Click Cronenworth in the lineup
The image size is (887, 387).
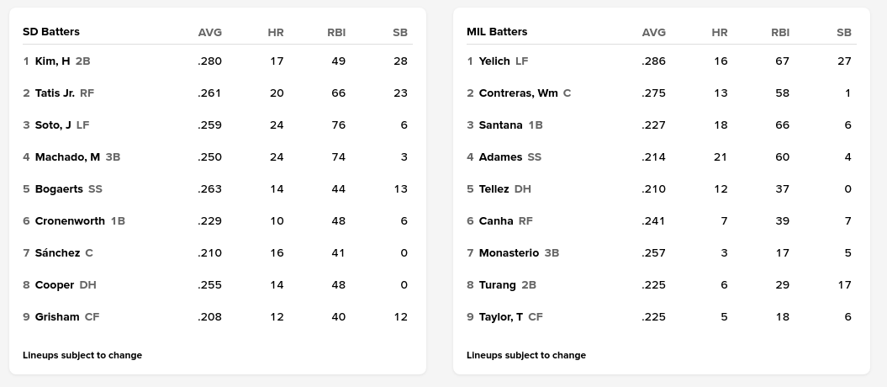click(x=70, y=221)
